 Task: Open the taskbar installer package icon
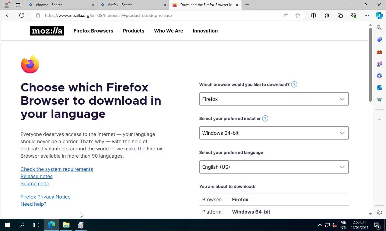click(81, 225)
